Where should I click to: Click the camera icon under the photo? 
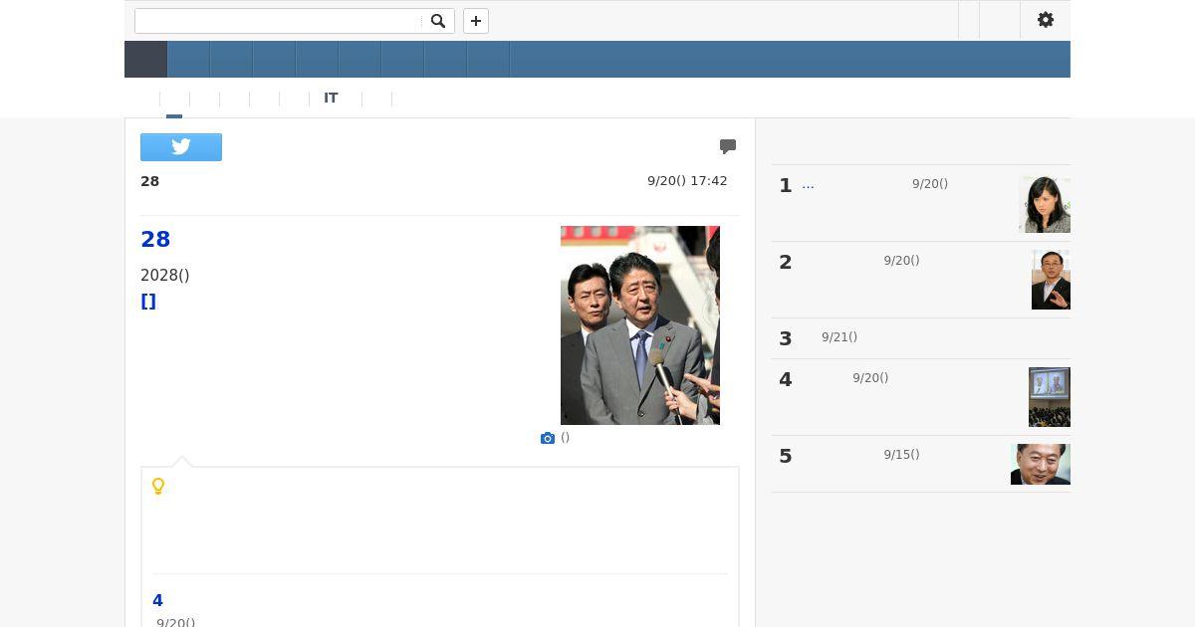tap(548, 438)
